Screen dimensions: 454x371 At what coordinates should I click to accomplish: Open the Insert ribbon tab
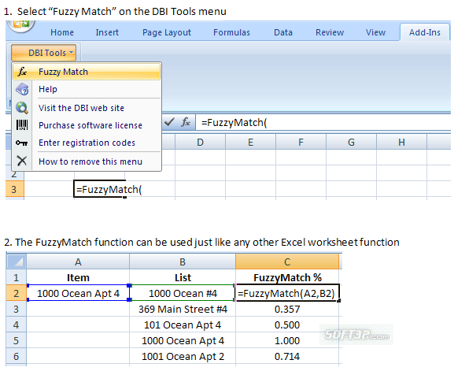[107, 32]
